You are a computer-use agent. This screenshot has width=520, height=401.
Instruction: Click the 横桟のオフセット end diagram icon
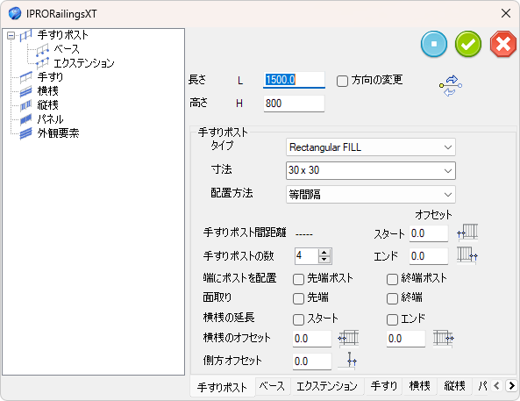pyautogui.click(x=444, y=338)
